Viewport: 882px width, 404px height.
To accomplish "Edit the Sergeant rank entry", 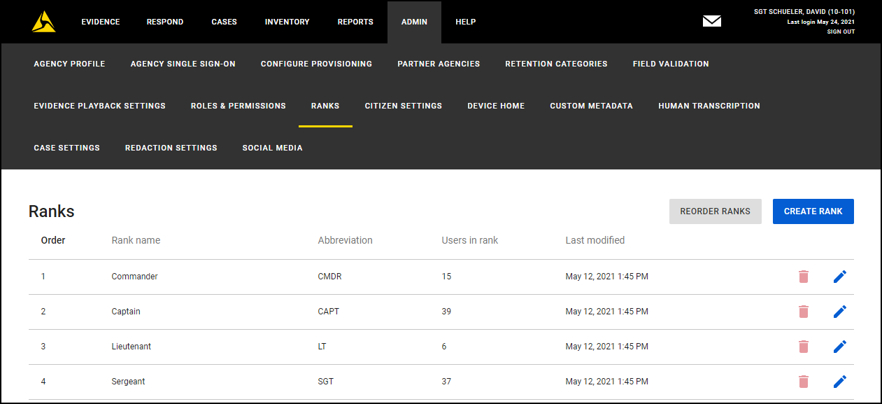I will pos(840,382).
